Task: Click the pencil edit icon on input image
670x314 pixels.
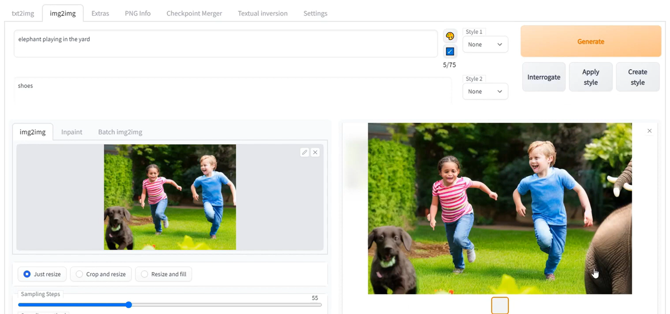Action: click(305, 152)
